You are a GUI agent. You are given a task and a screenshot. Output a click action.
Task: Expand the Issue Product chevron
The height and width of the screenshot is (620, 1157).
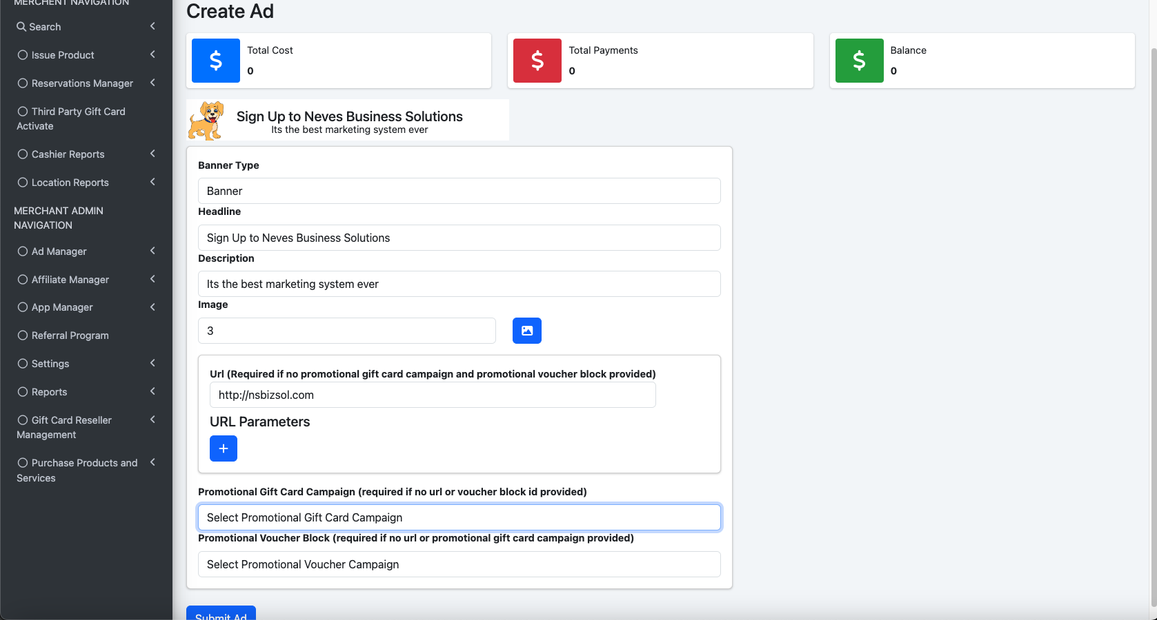pos(152,54)
